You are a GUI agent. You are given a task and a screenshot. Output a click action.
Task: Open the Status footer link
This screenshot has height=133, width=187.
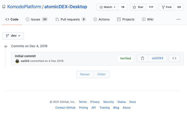tap(122, 102)
